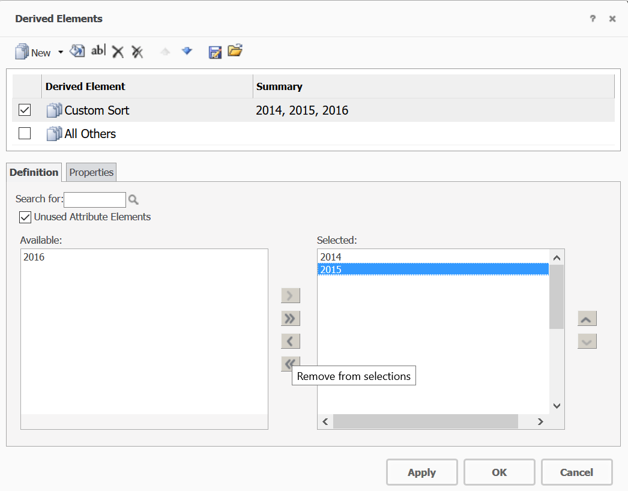Viewport: 628px width, 491px height.
Task: Click the double right arrow add all button
Action: click(x=291, y=319)
